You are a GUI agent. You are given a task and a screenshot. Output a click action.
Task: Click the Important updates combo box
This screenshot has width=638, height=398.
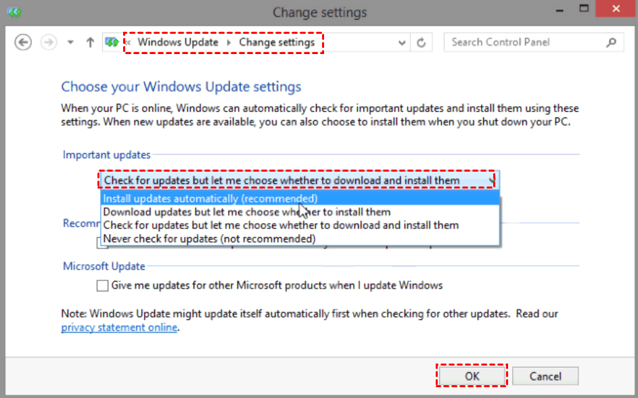[x=299, y=180]
